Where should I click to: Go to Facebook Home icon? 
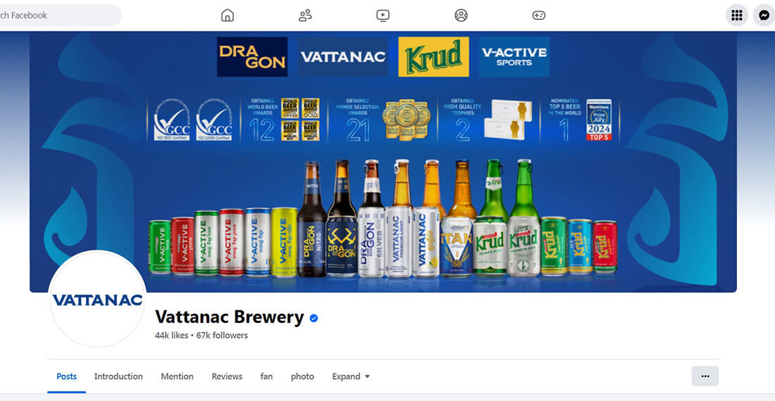(228, 15)
